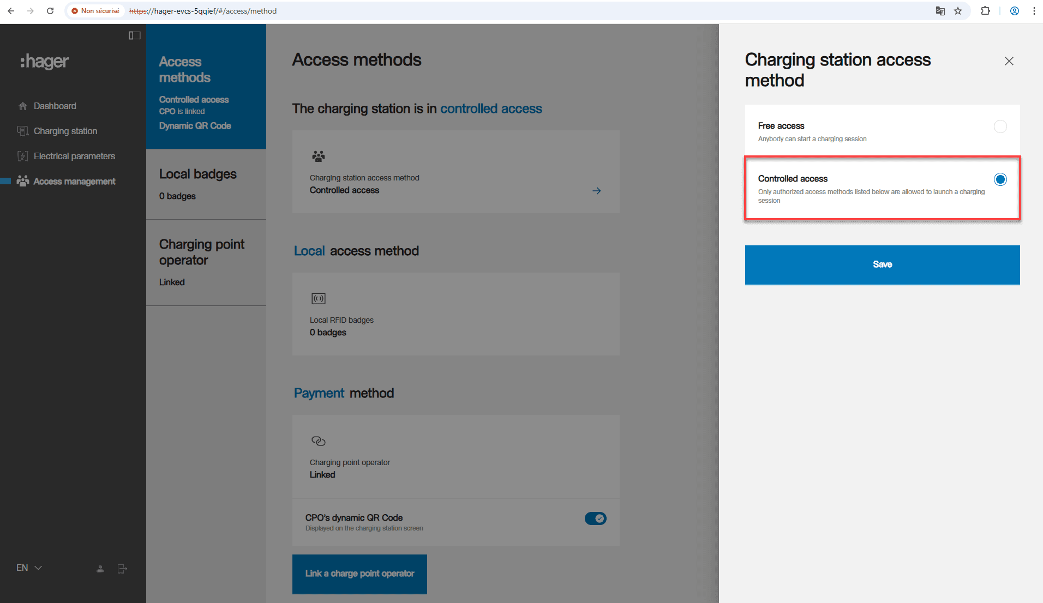The width and height of the screenshot is (1043, 603).
Task: Open the Chrome three-dot menu
Action: [1034, 11]
